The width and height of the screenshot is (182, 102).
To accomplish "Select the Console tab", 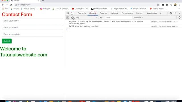I will coord(93,13).
